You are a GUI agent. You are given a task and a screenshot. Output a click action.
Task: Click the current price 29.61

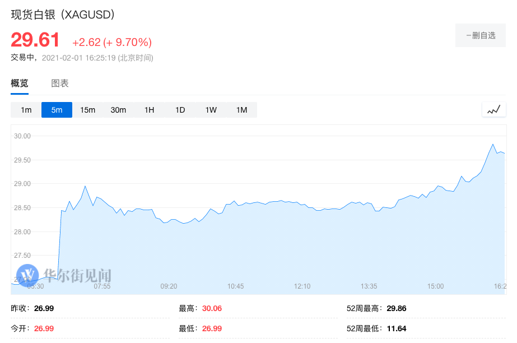coord(35,40)
